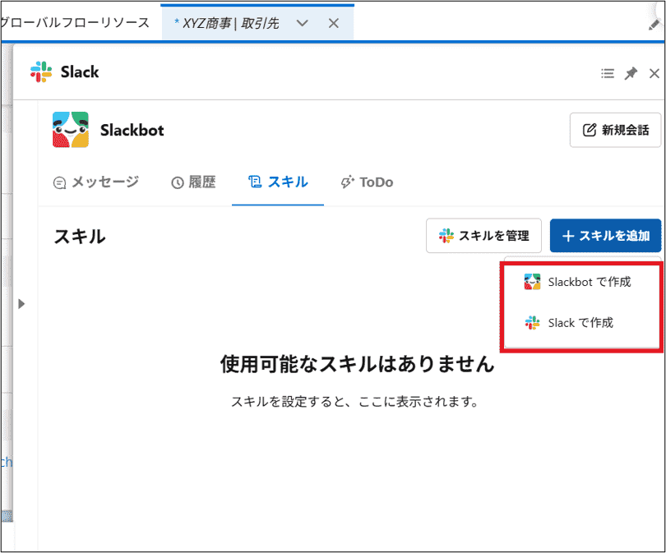Click スキルを管理 button
Viewport: 666px width, 553px height.
coord(483,236)
